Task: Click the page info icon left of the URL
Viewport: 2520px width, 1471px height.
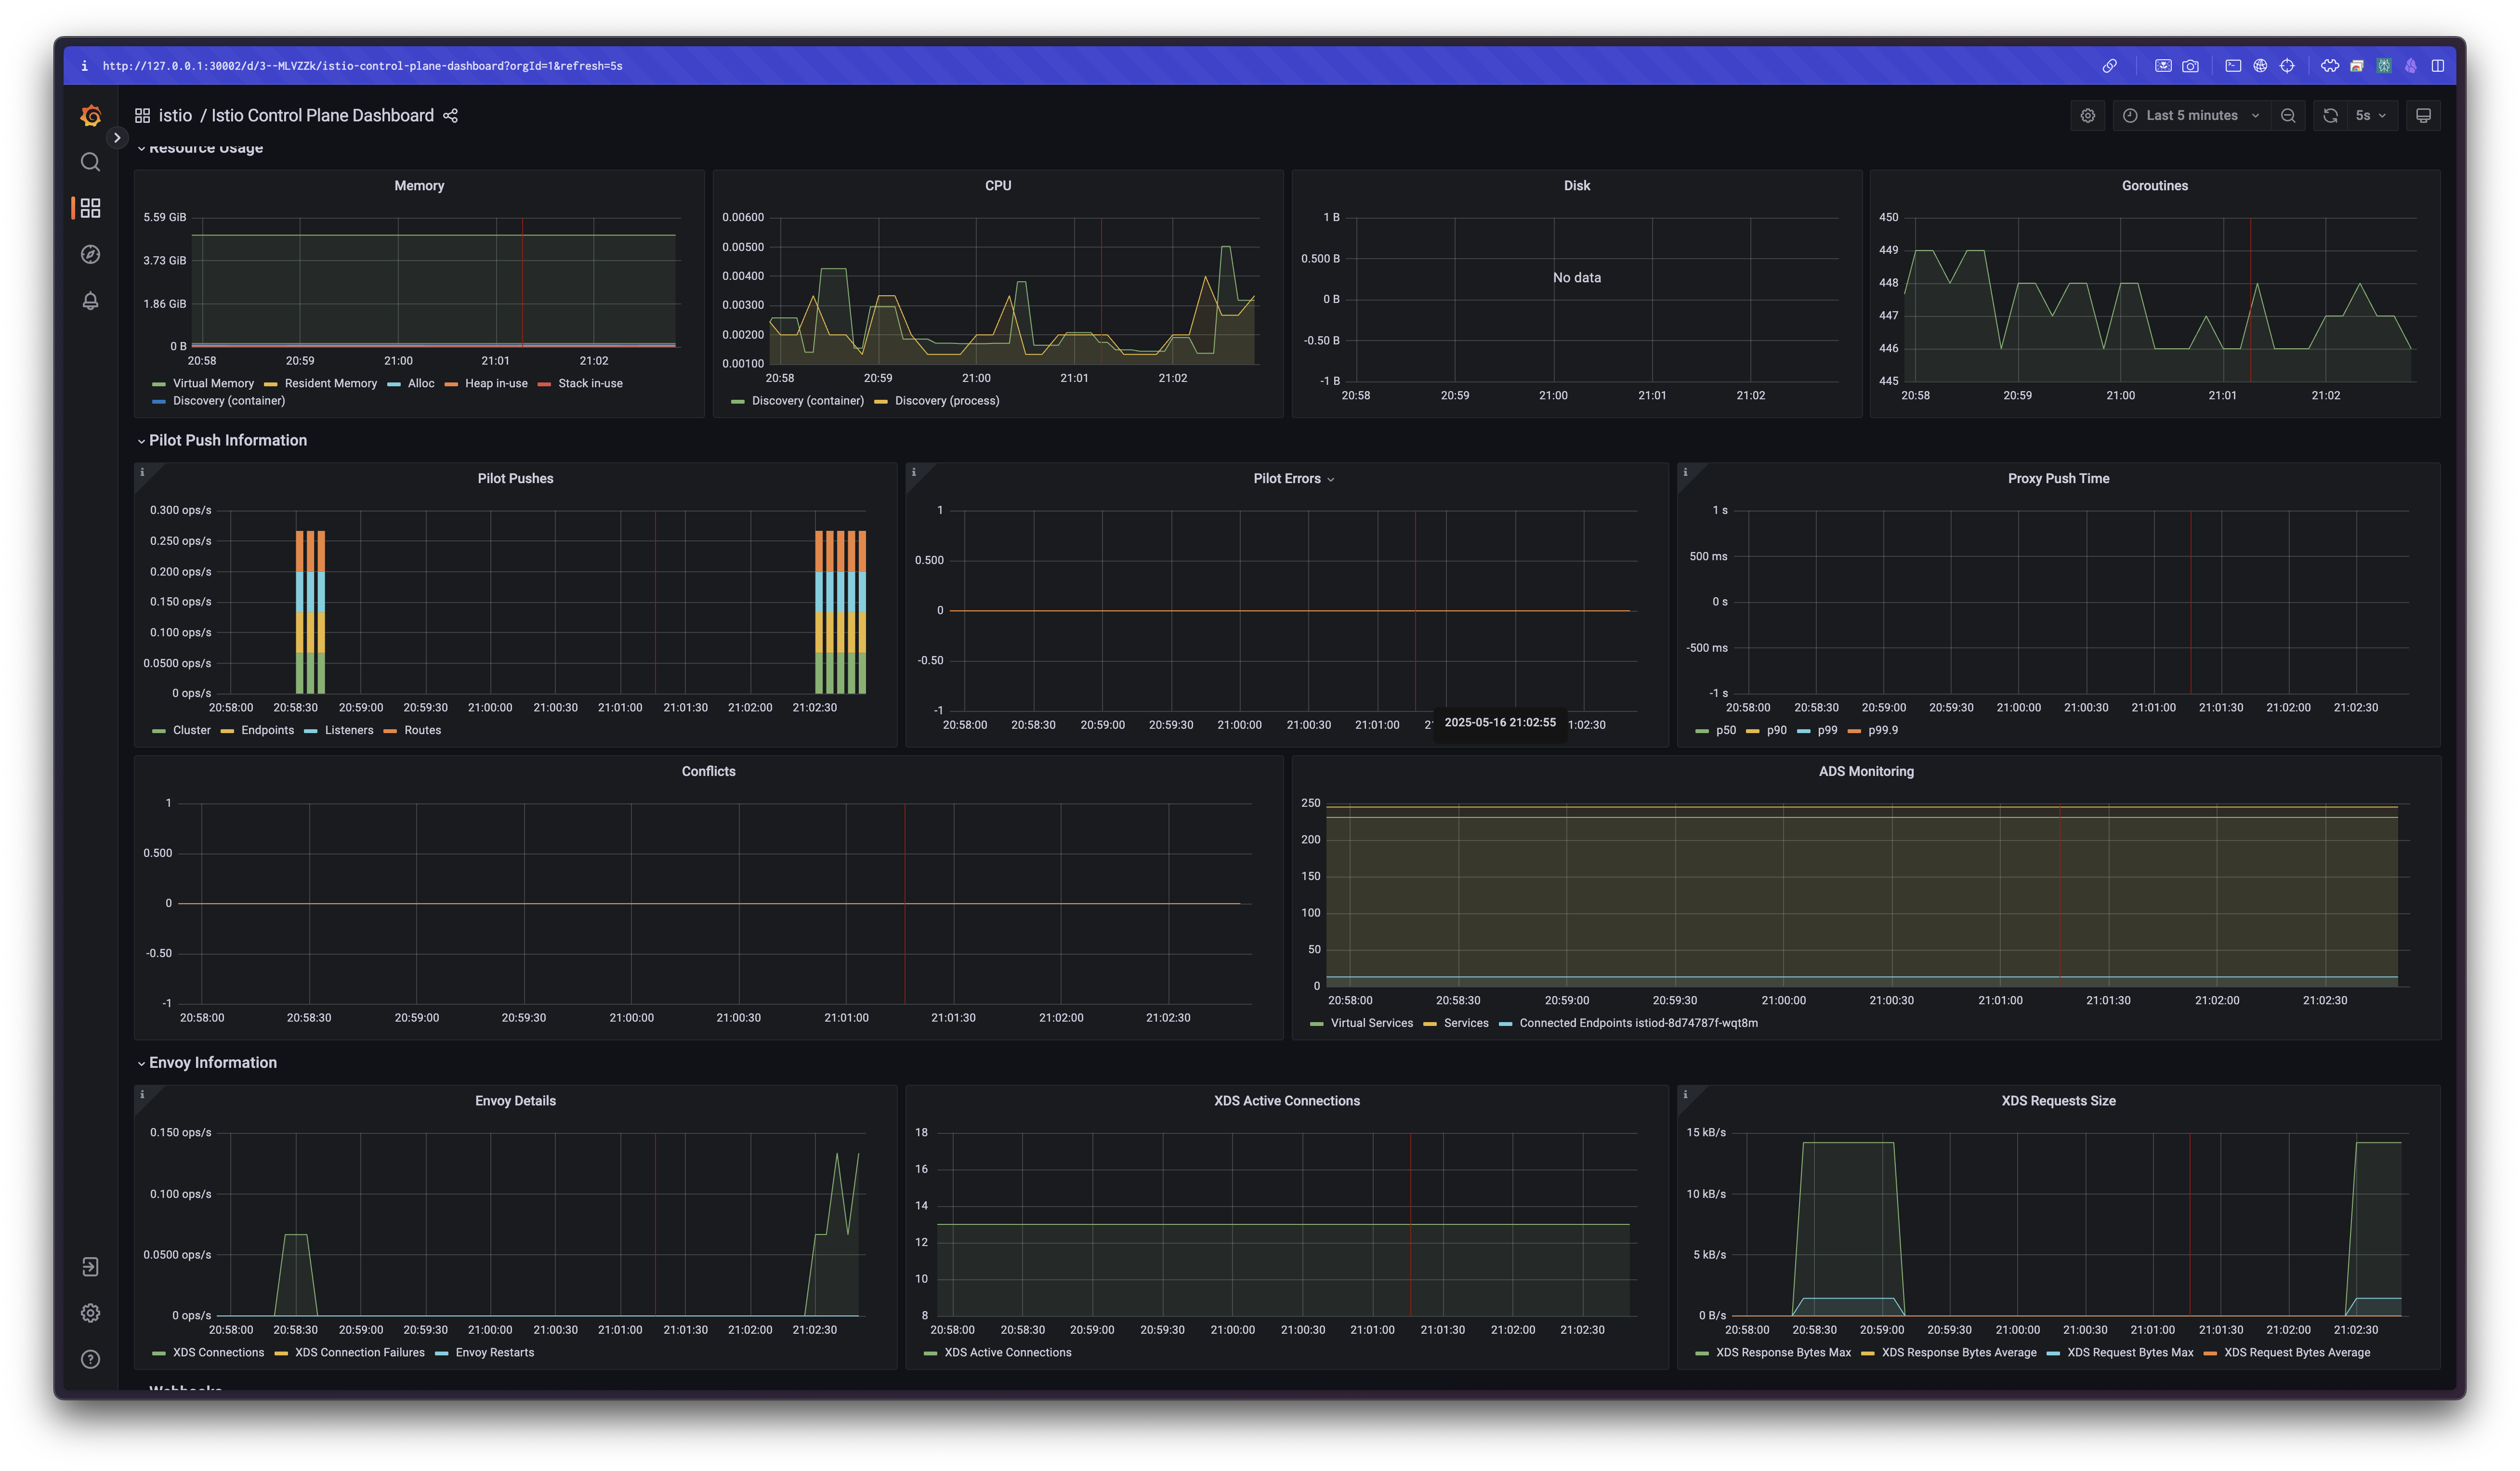Action: pyautogui.click(x=84, y=66)
